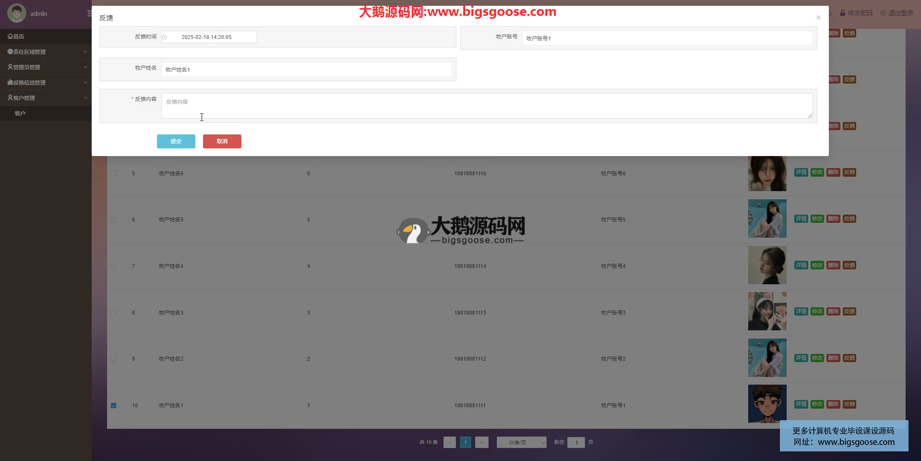Open the 牧户 submenu item
The width and height of the screenshot is (921, 461).
point(20,113)
